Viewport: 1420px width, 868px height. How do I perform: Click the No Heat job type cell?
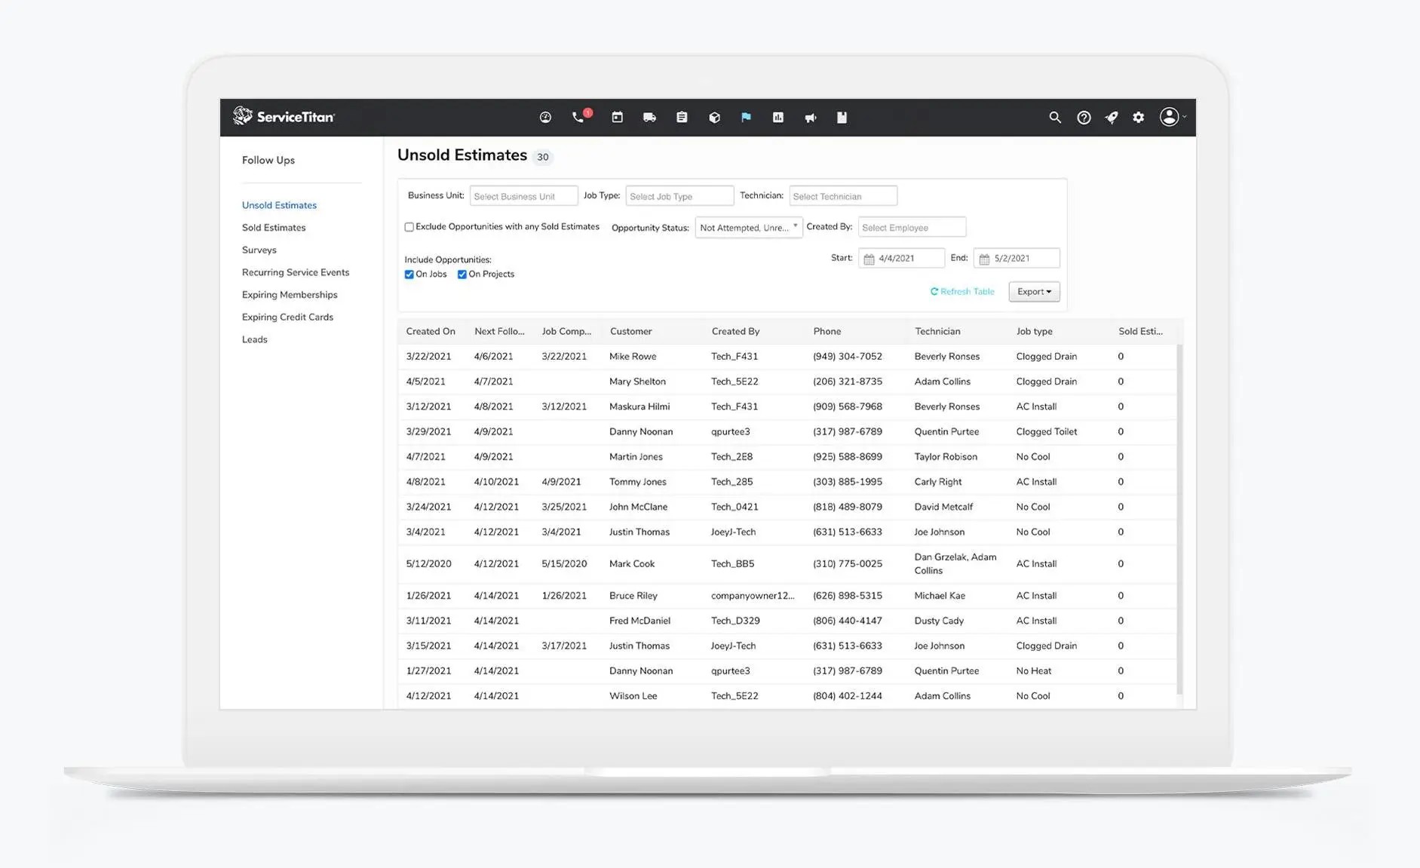[x=1034, y=671]
